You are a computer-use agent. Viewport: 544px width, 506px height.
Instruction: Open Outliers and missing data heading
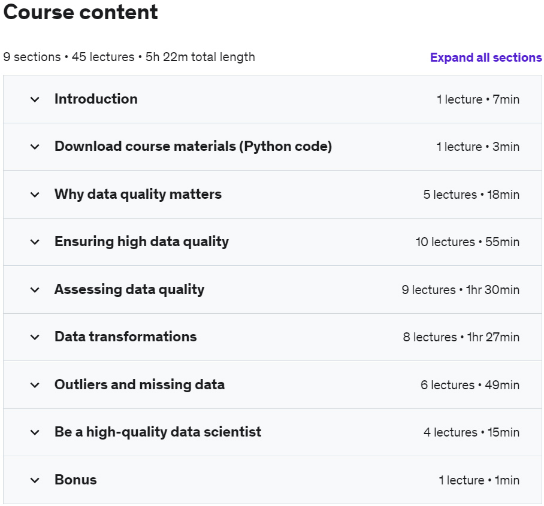pyautogui.click(x=140, y=384)
